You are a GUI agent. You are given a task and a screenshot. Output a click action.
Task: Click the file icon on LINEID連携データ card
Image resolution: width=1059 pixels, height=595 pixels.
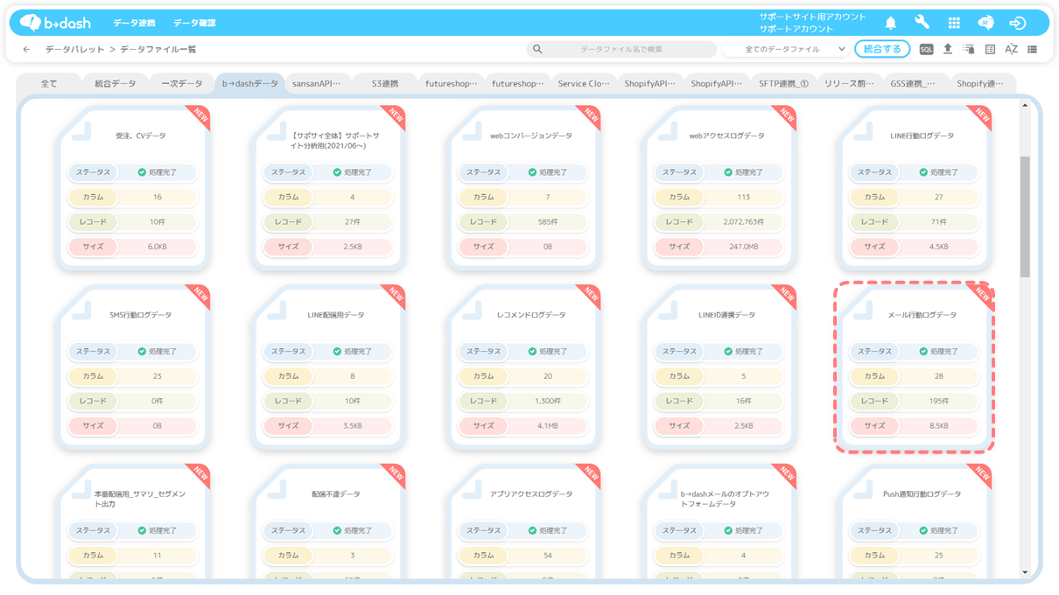[x=669, y=311]
